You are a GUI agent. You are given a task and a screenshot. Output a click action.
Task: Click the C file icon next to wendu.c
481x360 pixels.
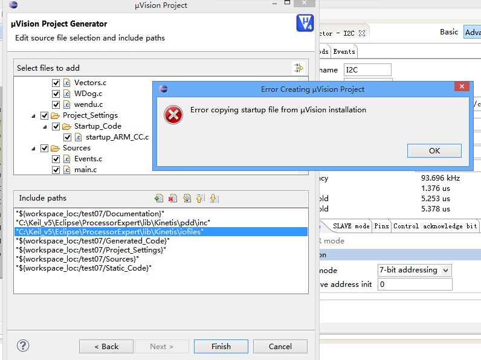pos(66,104)
